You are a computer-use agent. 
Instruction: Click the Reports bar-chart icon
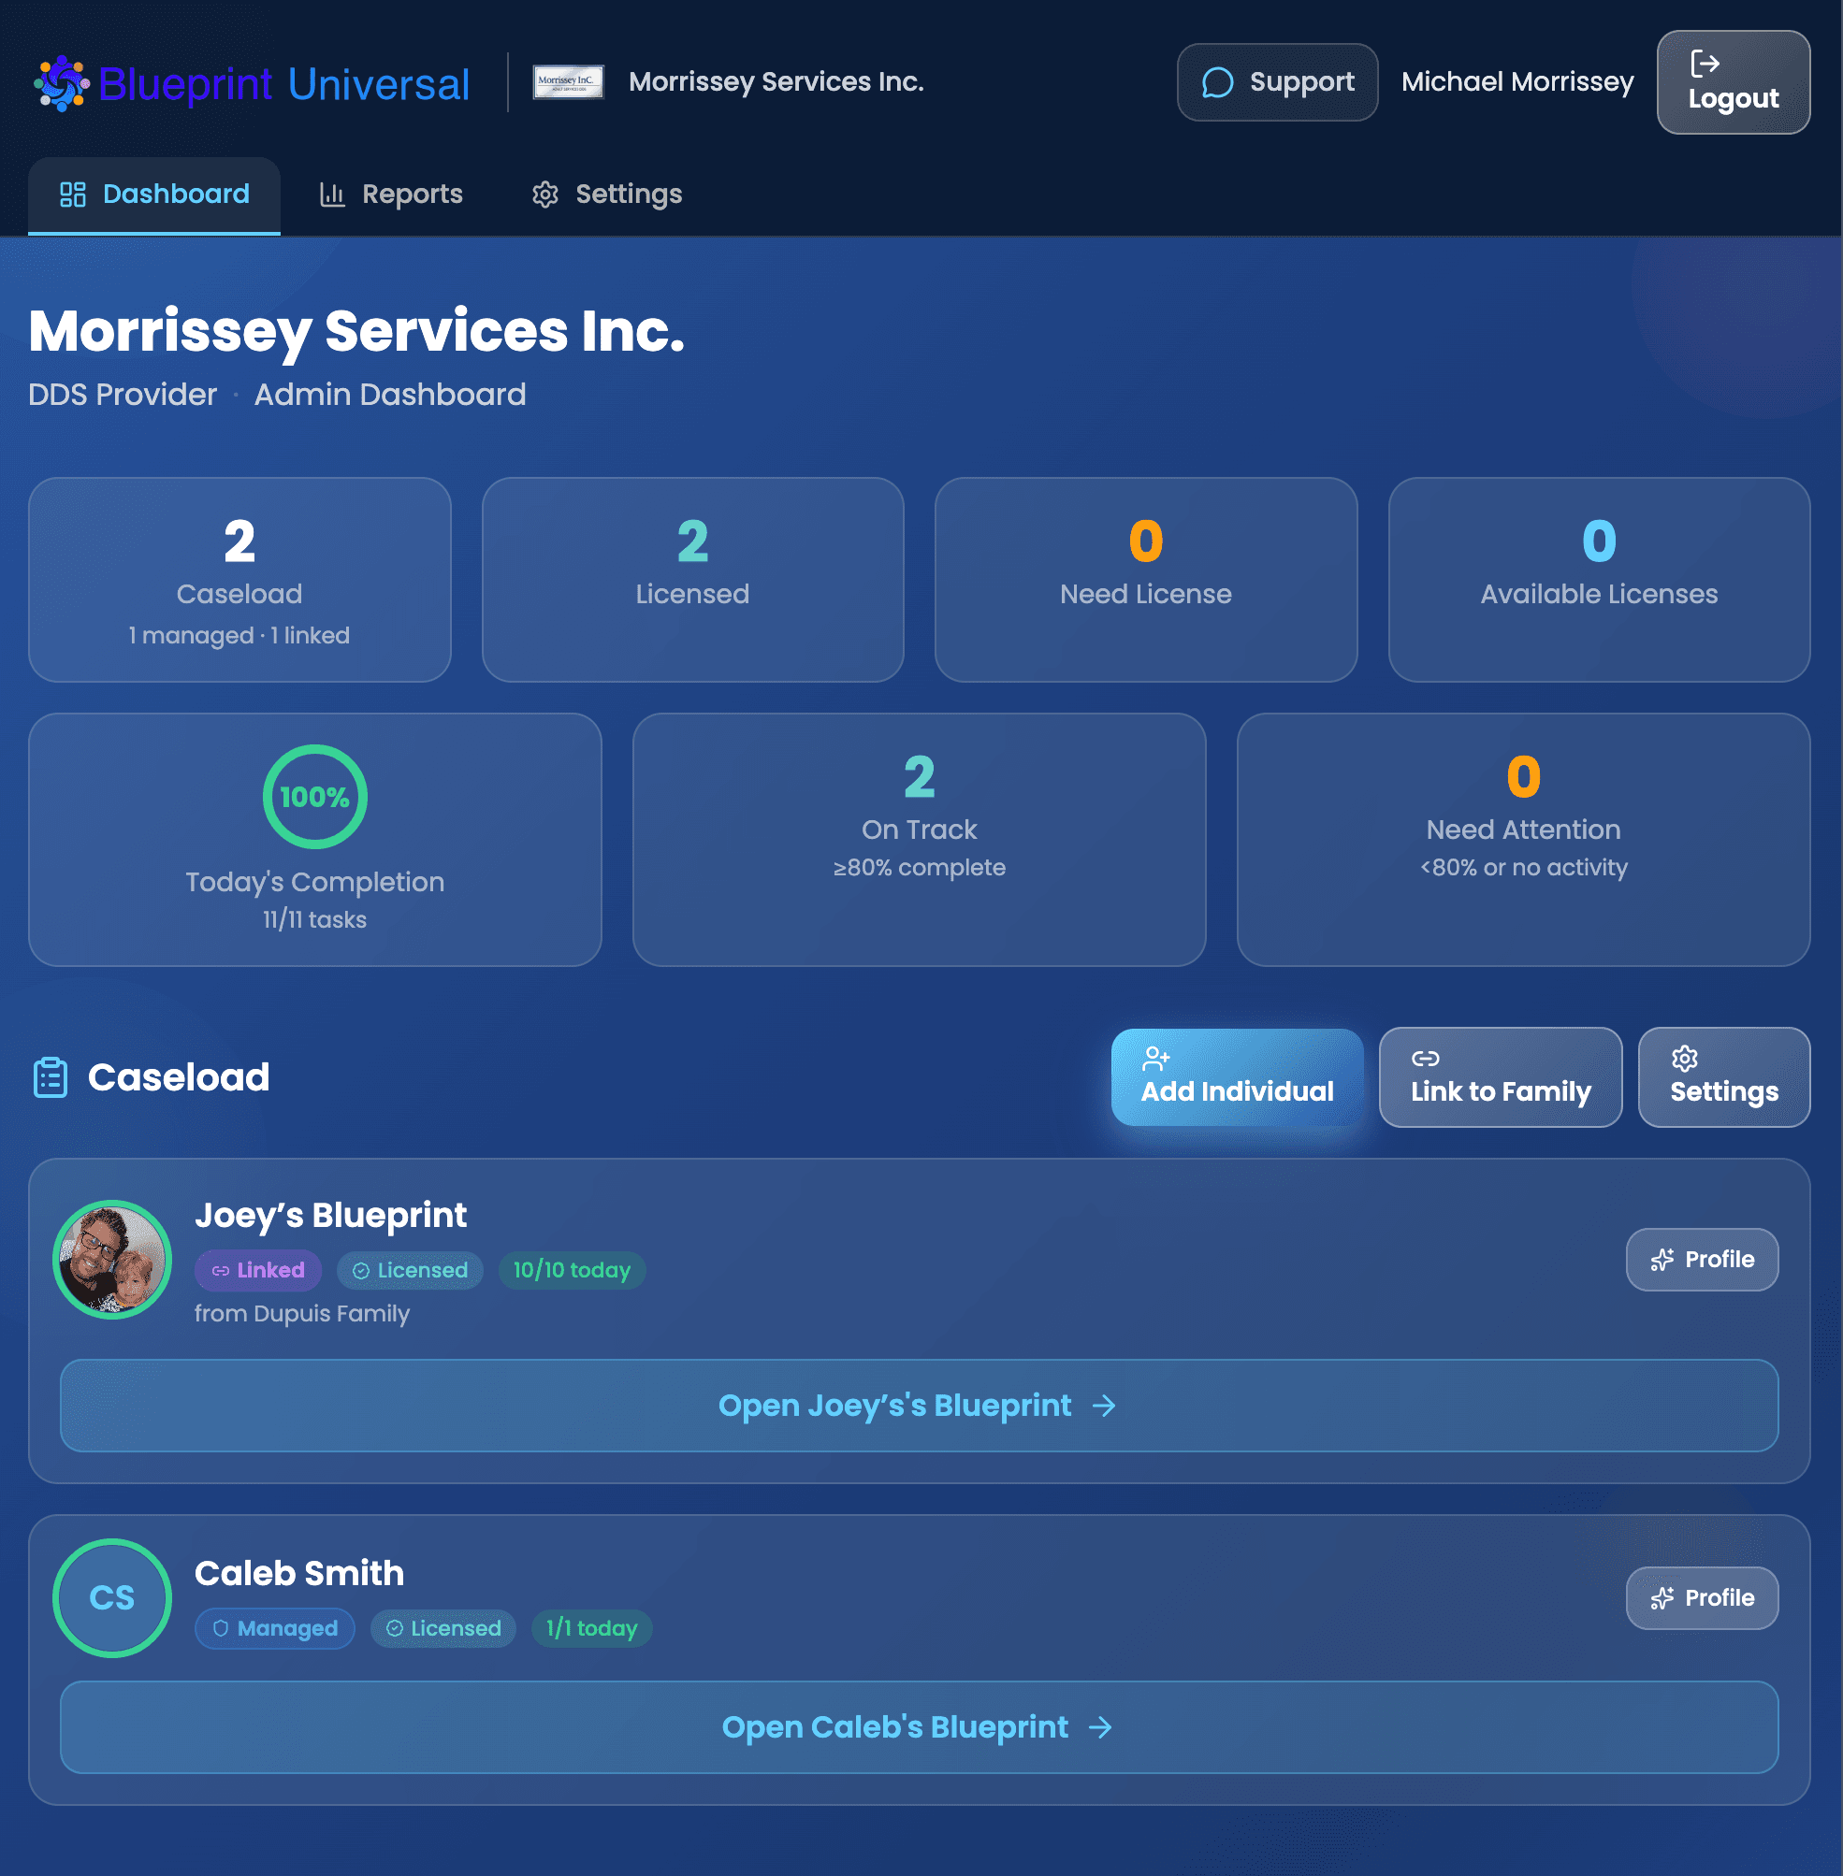[x=332, y=194]
